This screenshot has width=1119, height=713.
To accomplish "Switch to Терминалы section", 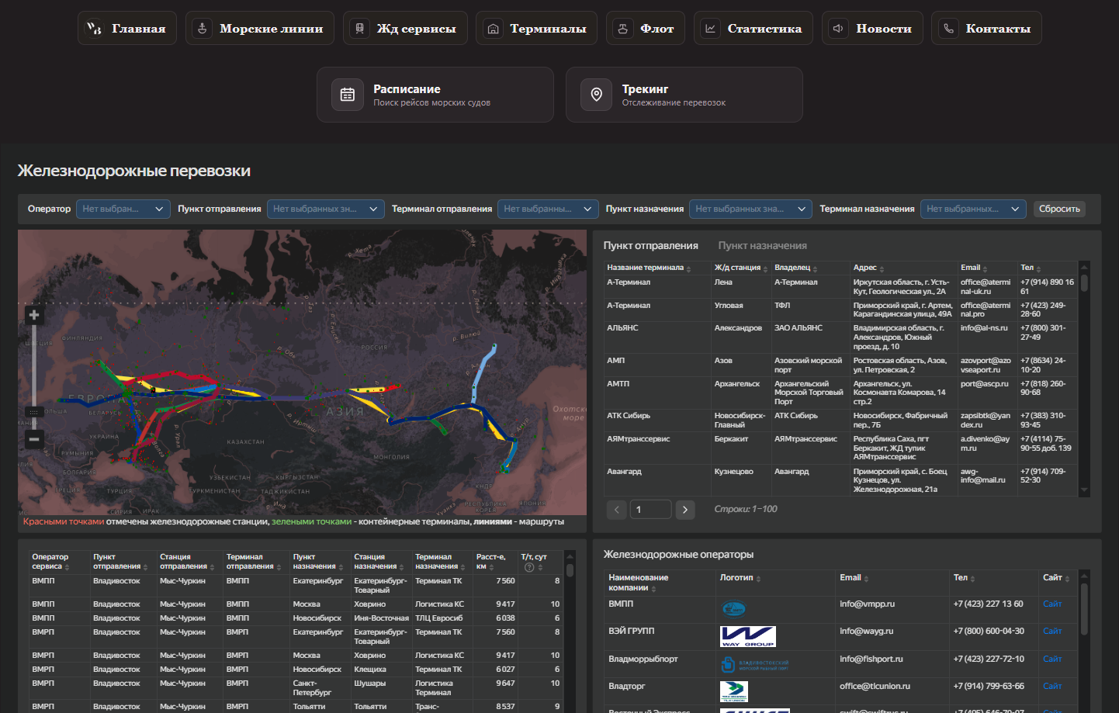I will pyautogui.click(x=536, y=29).
